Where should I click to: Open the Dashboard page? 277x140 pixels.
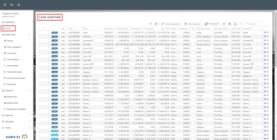coord(10,22)
